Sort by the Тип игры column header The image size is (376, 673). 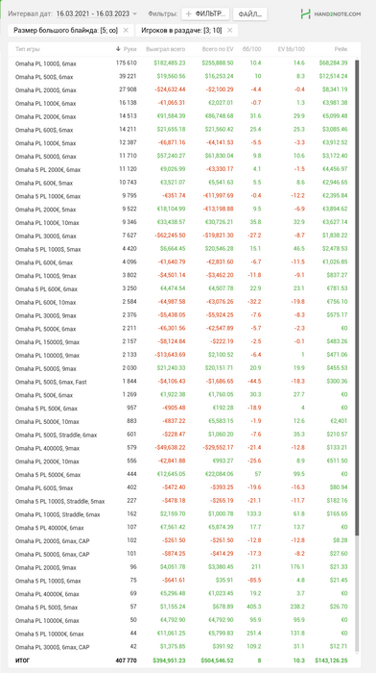[28, 49]
